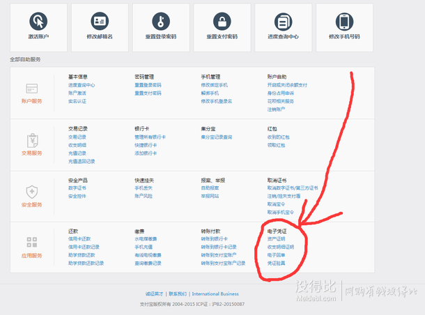Click the 资产证明 link
Image resolution: width=425 pixels, height=315 pixels.
276,239
